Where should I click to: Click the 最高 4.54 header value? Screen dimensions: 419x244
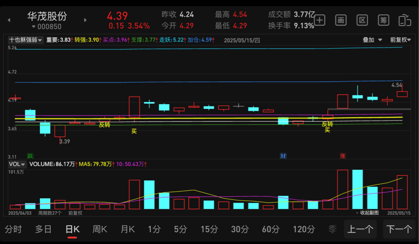pos(240,15)
